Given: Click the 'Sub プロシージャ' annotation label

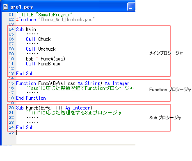Looking at the screenshot, I should pos(165,118).
